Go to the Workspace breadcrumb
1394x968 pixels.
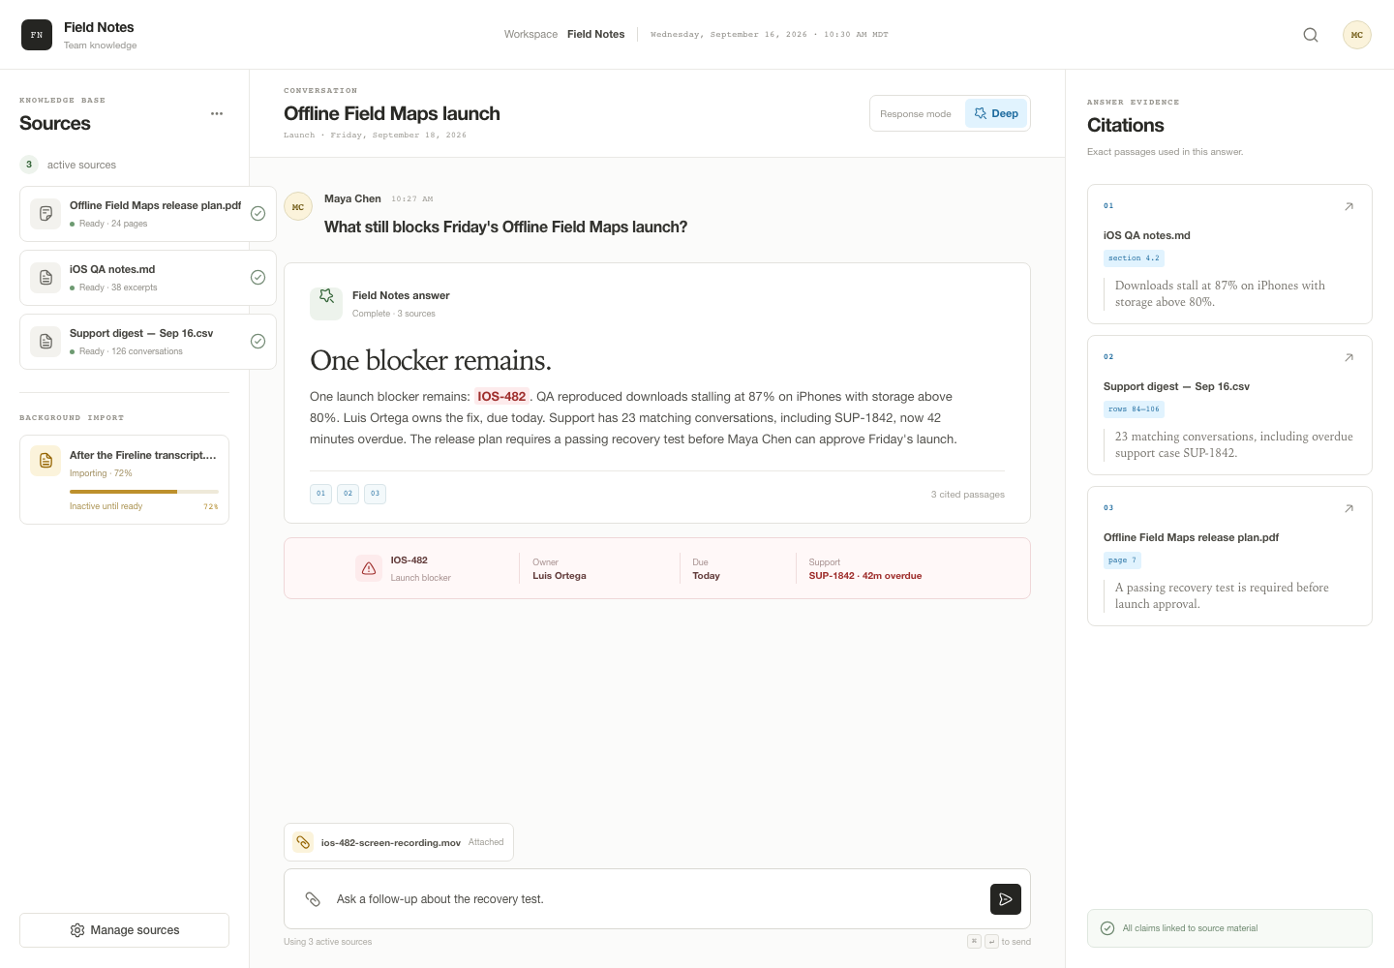pyautogui.click(x=530, y=34)
